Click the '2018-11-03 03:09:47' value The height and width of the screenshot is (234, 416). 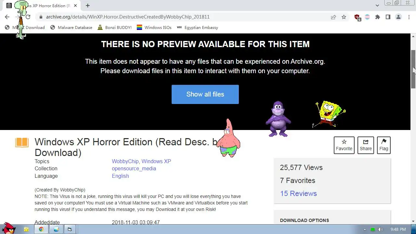pyautogui.click(x=136, y=223)
